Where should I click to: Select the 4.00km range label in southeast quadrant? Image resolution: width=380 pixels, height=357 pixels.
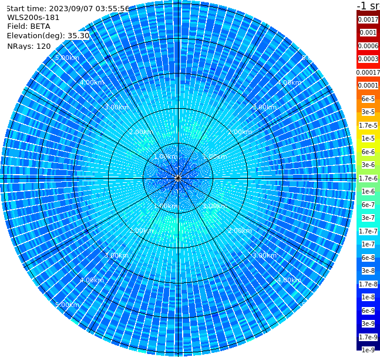pos(289,280)
